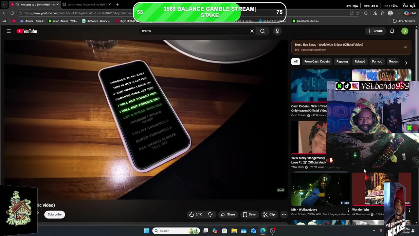Screen dimensions: 419x236
Task: Open Microsoft Store from the taskbar
Action: coord(225,231)
